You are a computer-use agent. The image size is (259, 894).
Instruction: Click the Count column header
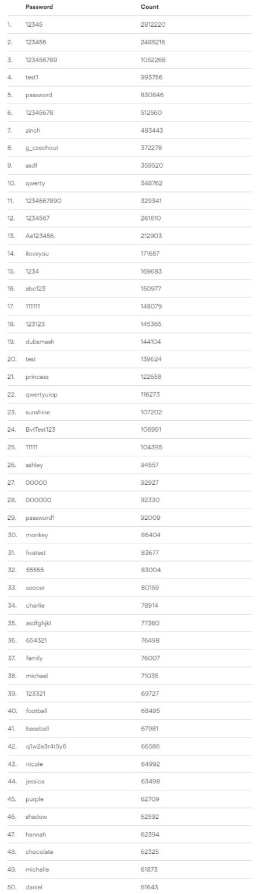tap(150, 7)
